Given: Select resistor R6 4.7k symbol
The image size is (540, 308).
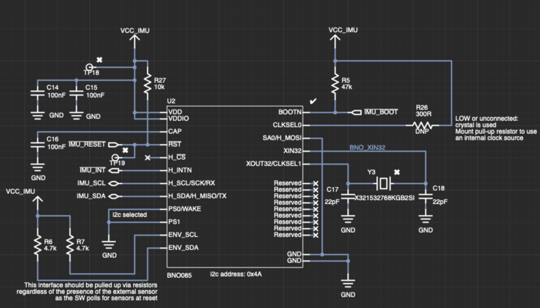Looking at the screenshot, I should click(38, 245).
